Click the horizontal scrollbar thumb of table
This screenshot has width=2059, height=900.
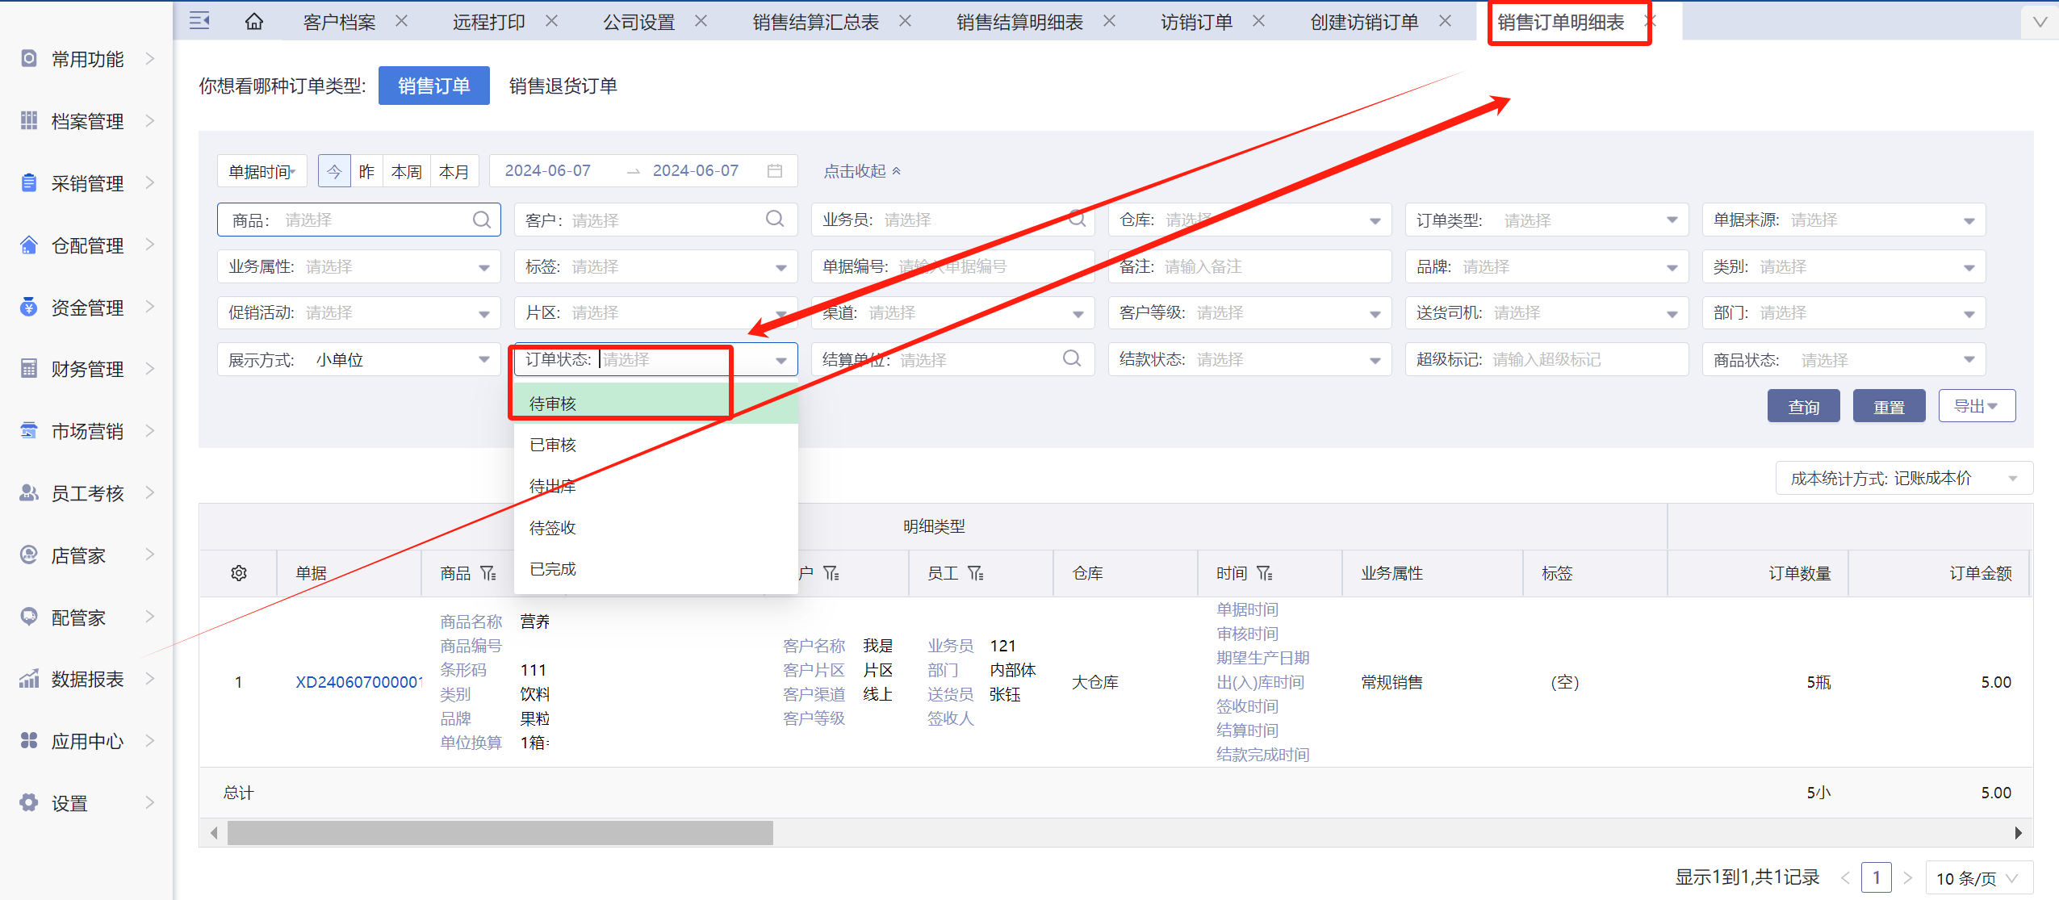(500, 833)
